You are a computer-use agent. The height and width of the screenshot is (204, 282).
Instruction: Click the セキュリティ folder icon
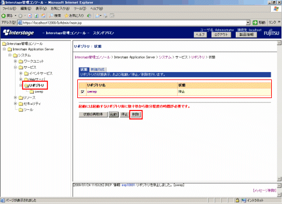pos(21,104)
